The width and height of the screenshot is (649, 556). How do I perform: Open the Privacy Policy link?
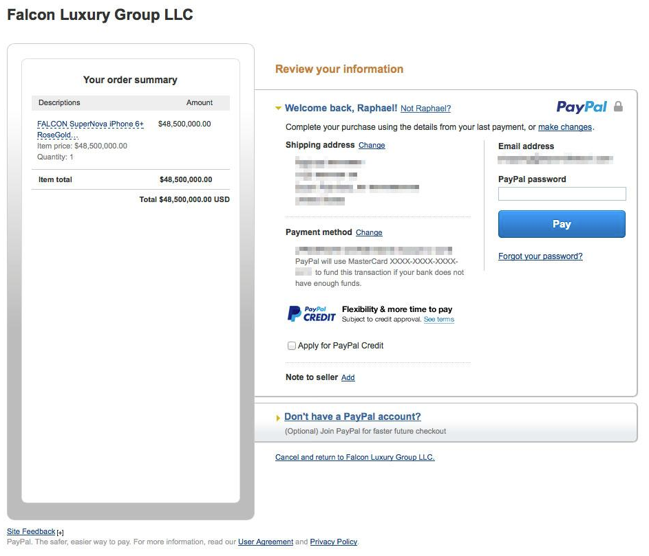[334, 542]
